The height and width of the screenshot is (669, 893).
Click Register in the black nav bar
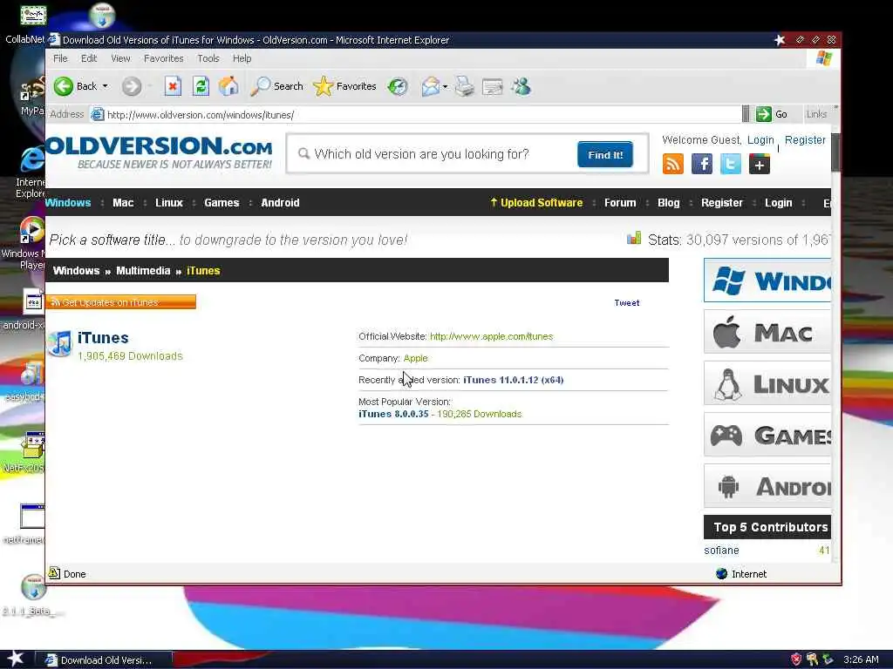722,202
